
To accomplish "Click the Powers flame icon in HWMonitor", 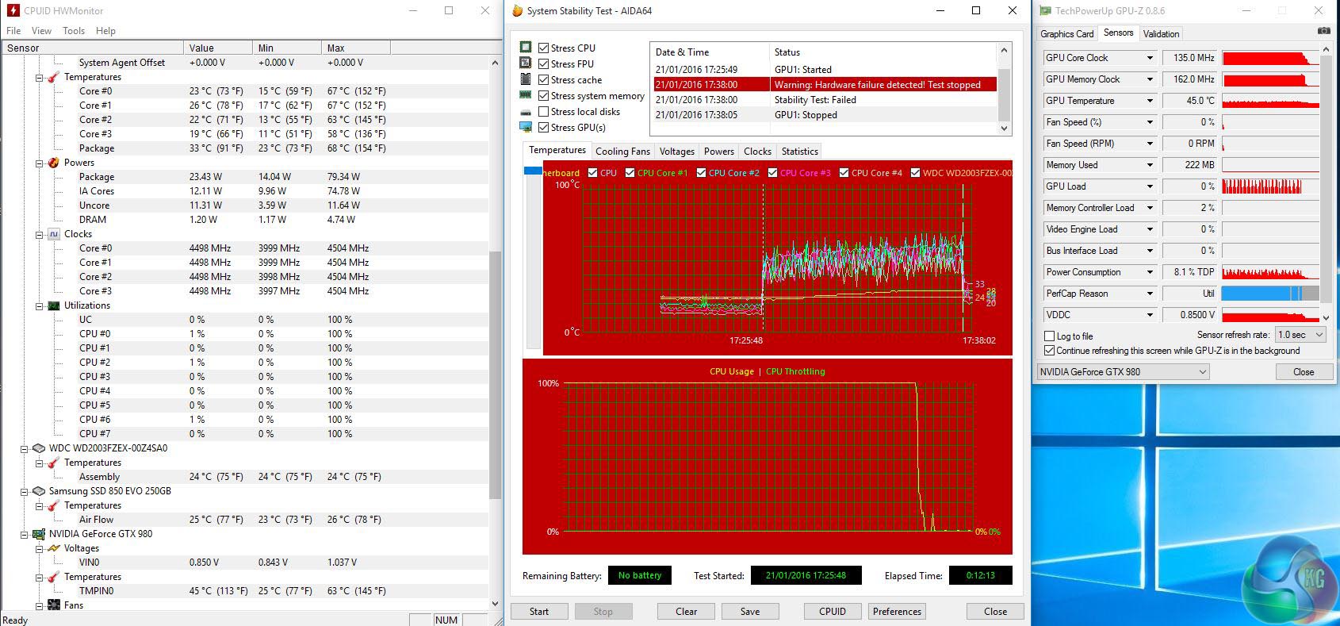I will click(53, 163).
